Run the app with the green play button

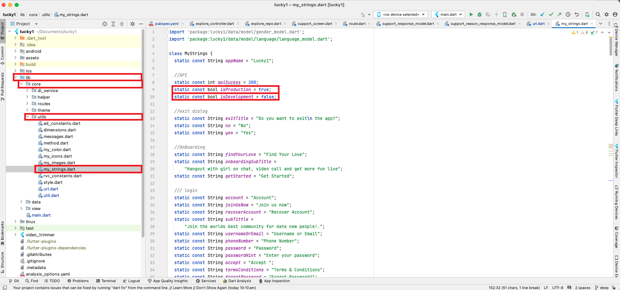coord(471,14)
